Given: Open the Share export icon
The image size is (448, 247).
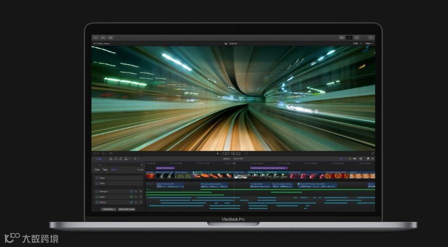Looking at the screenshot, I should point(371,37).
